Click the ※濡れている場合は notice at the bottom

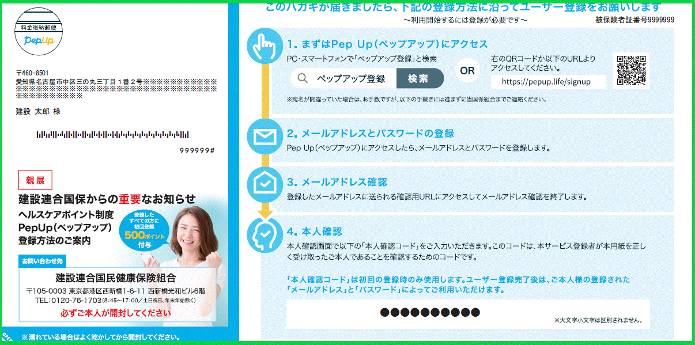[x=101, y=337]
